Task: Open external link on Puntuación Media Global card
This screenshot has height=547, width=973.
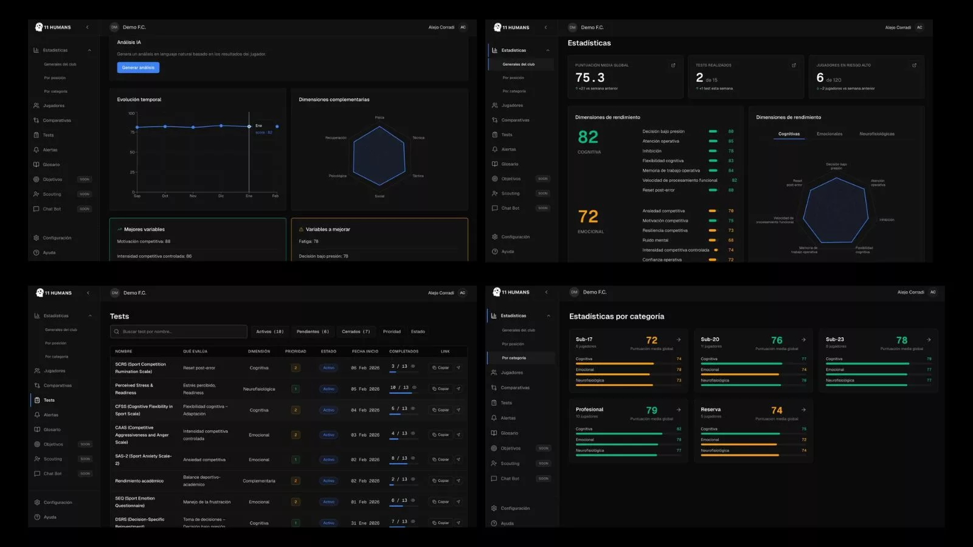Action: click(673, 65)
